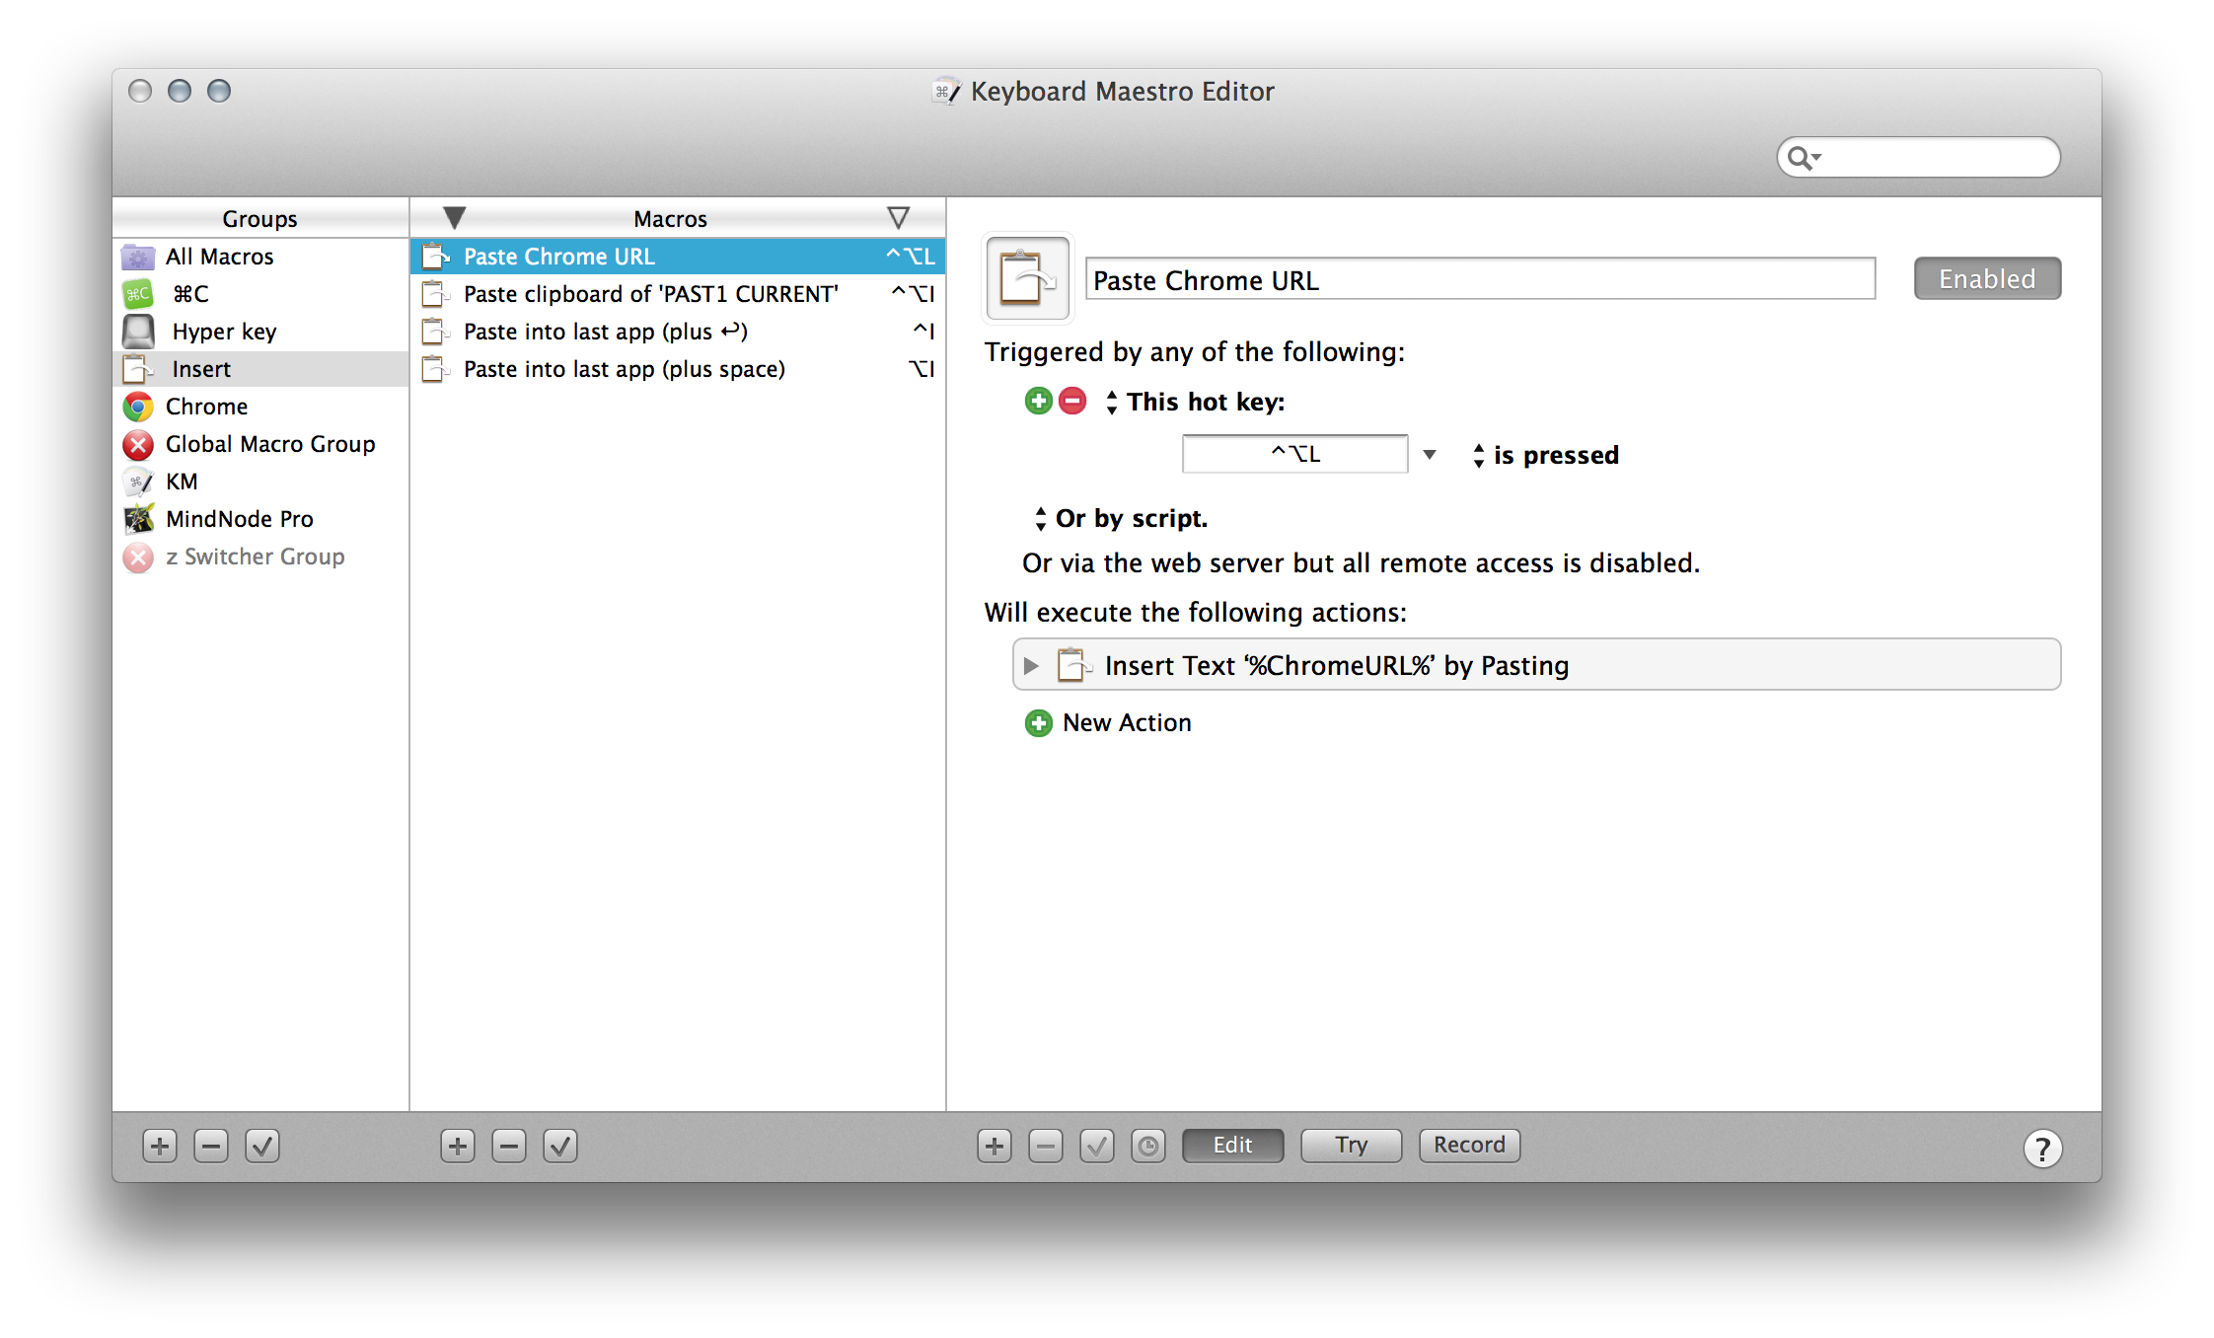Delete the selected macro
The height and width of the screenshot is (1338, 2214).
pyautogui.click(x=509, y=1146)
